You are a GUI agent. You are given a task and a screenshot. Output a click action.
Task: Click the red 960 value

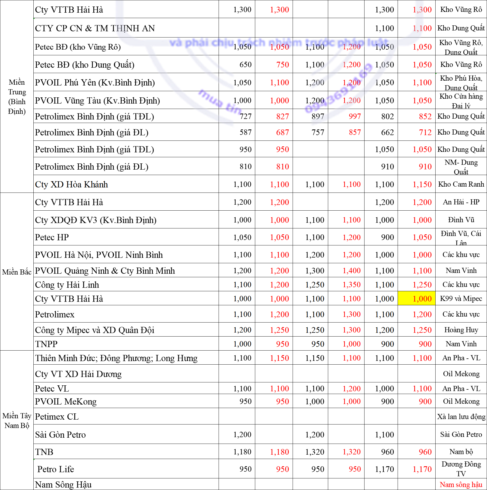pyautogui.click(x=425, y=452)
